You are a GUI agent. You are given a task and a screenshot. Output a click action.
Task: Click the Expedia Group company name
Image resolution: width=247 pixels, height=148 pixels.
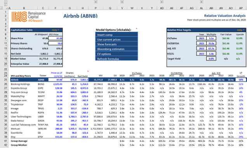(19, 88)
